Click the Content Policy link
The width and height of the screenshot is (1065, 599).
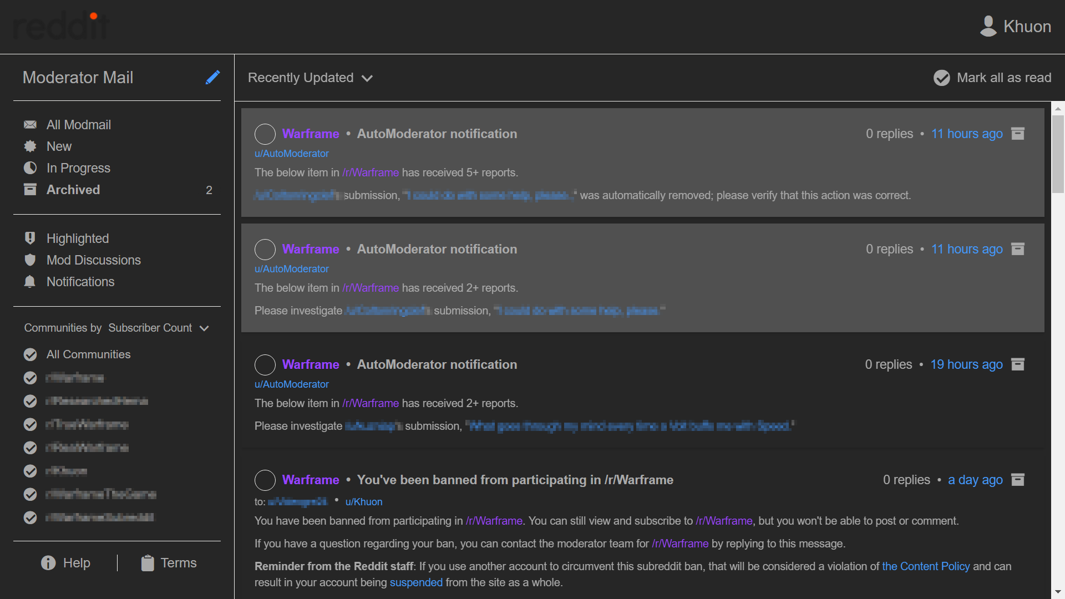[926, 566]
